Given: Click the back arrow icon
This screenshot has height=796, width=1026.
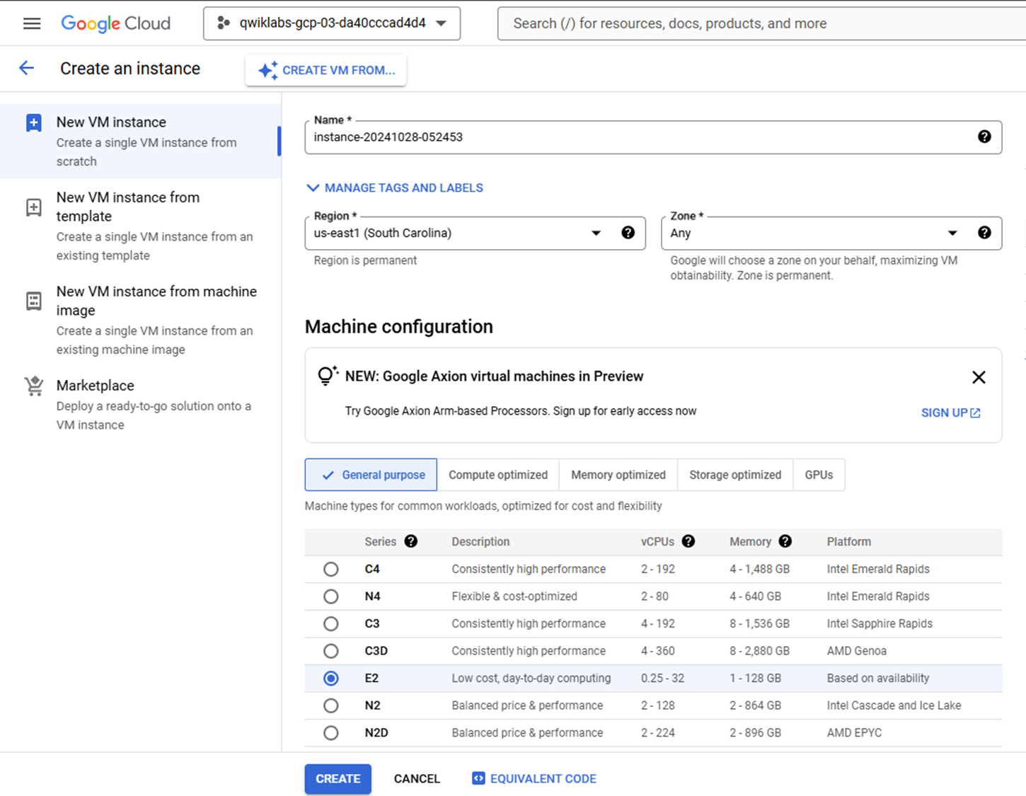Looking at the screenshot, I should (x=27, y=68).
